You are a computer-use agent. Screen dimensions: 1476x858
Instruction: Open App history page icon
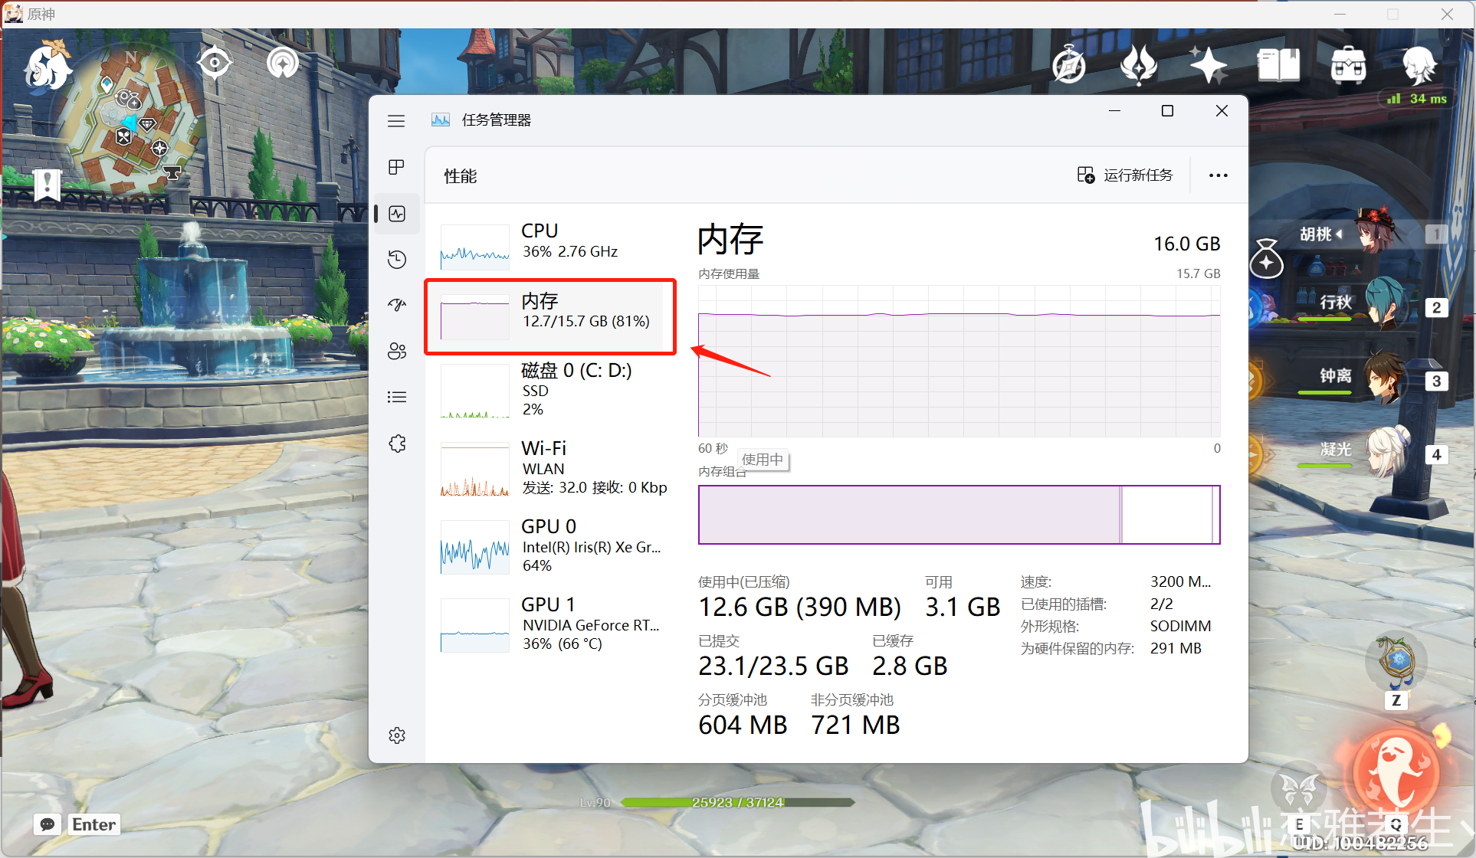pos(397,260)
